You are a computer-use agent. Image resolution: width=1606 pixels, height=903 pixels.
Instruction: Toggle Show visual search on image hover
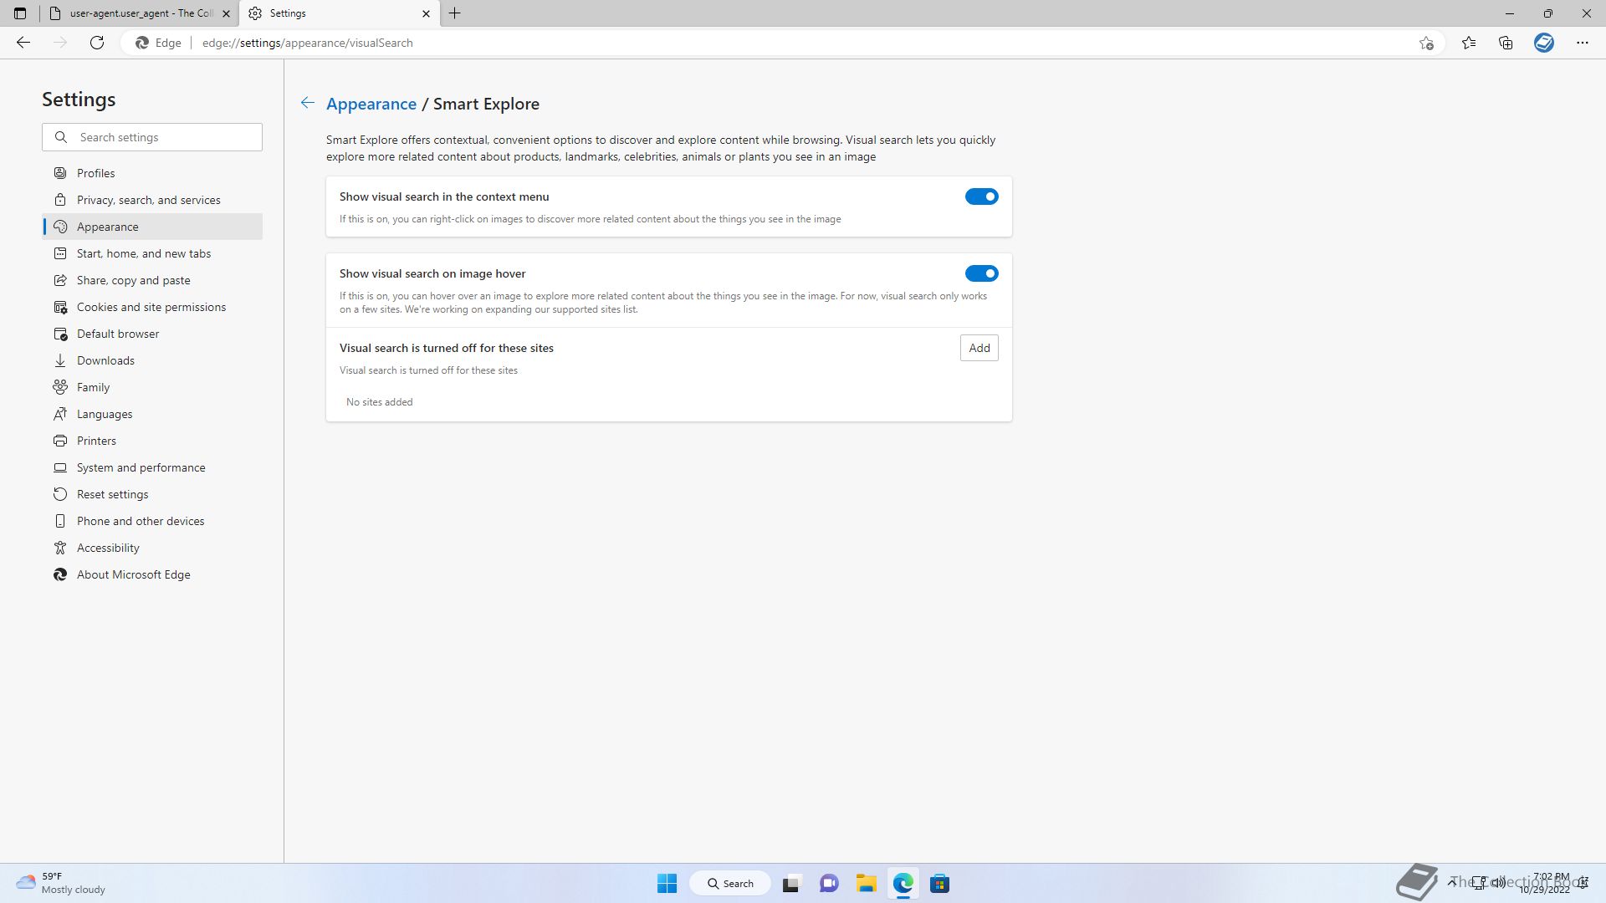[982, 273]
